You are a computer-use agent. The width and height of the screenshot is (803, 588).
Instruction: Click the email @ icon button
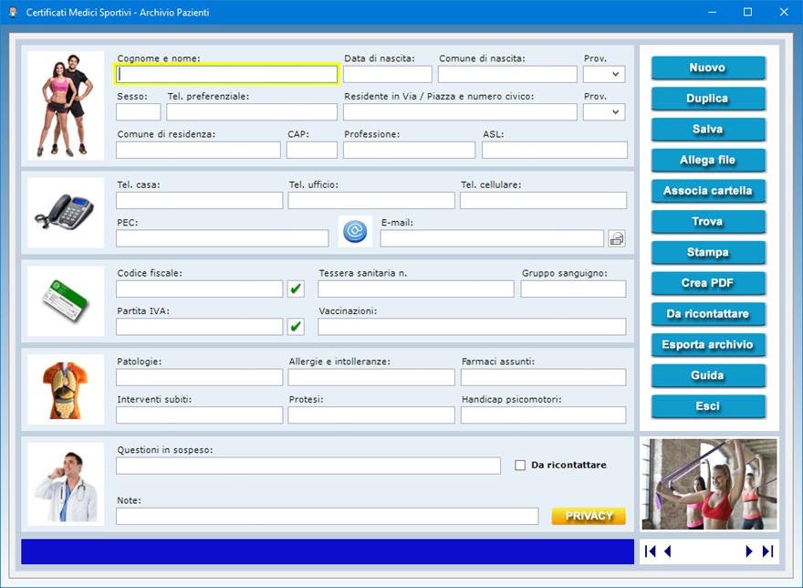[355, 232]
